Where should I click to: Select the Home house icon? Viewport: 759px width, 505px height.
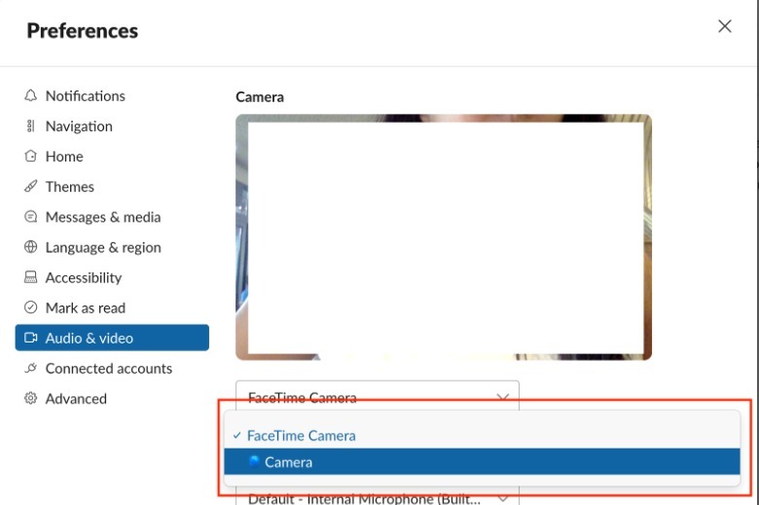pyautogui.click(x=31, y=156)
